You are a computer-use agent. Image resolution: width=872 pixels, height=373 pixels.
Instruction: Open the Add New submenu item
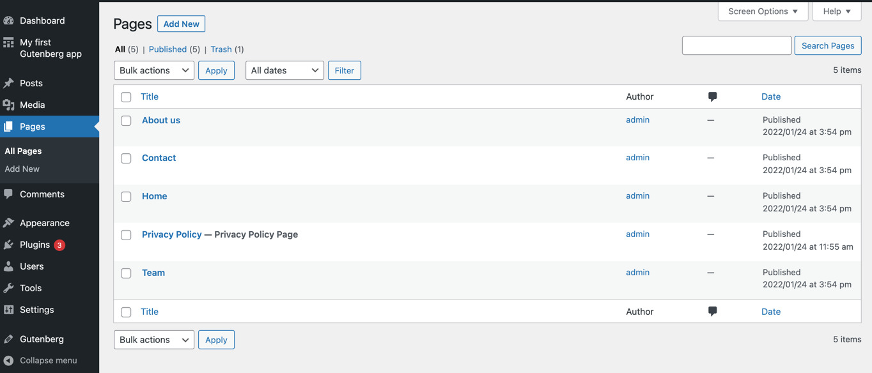pos(22,169)
